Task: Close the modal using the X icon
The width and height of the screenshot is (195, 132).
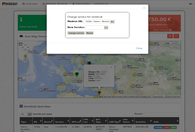Action: click(x=144, y=8)
